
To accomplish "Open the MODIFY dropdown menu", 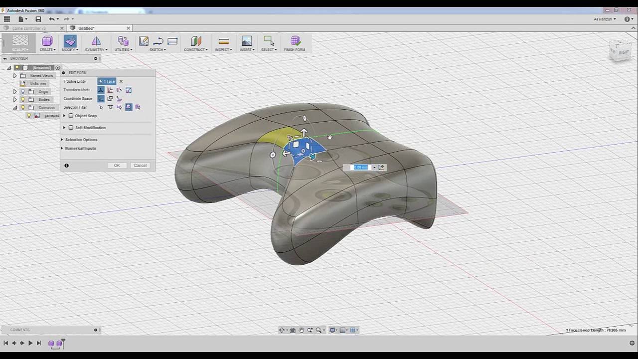I will [70, 50].
